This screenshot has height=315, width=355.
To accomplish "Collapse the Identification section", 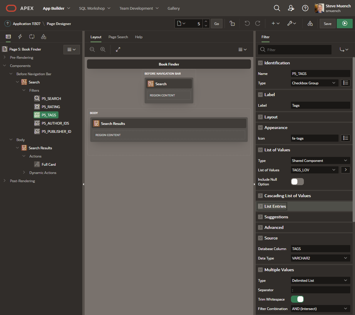I will (x=260, y=63).
